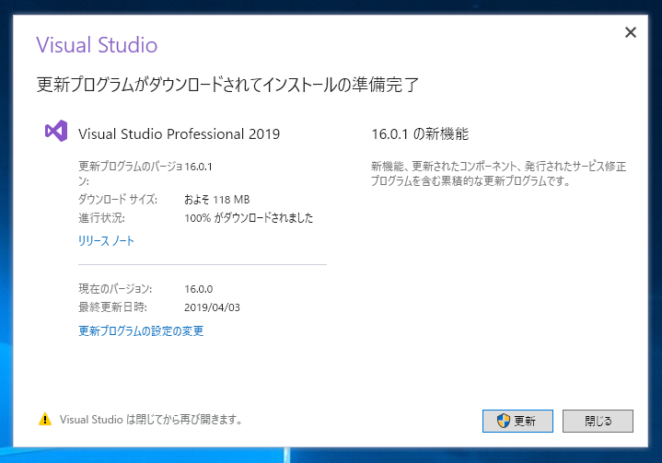Click the 'Visual Studio は閉じてから再び開きます。' warning text

click(x=151, y=420)
